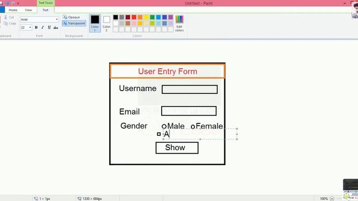Pick the brown color swatch

click(128, 23)
